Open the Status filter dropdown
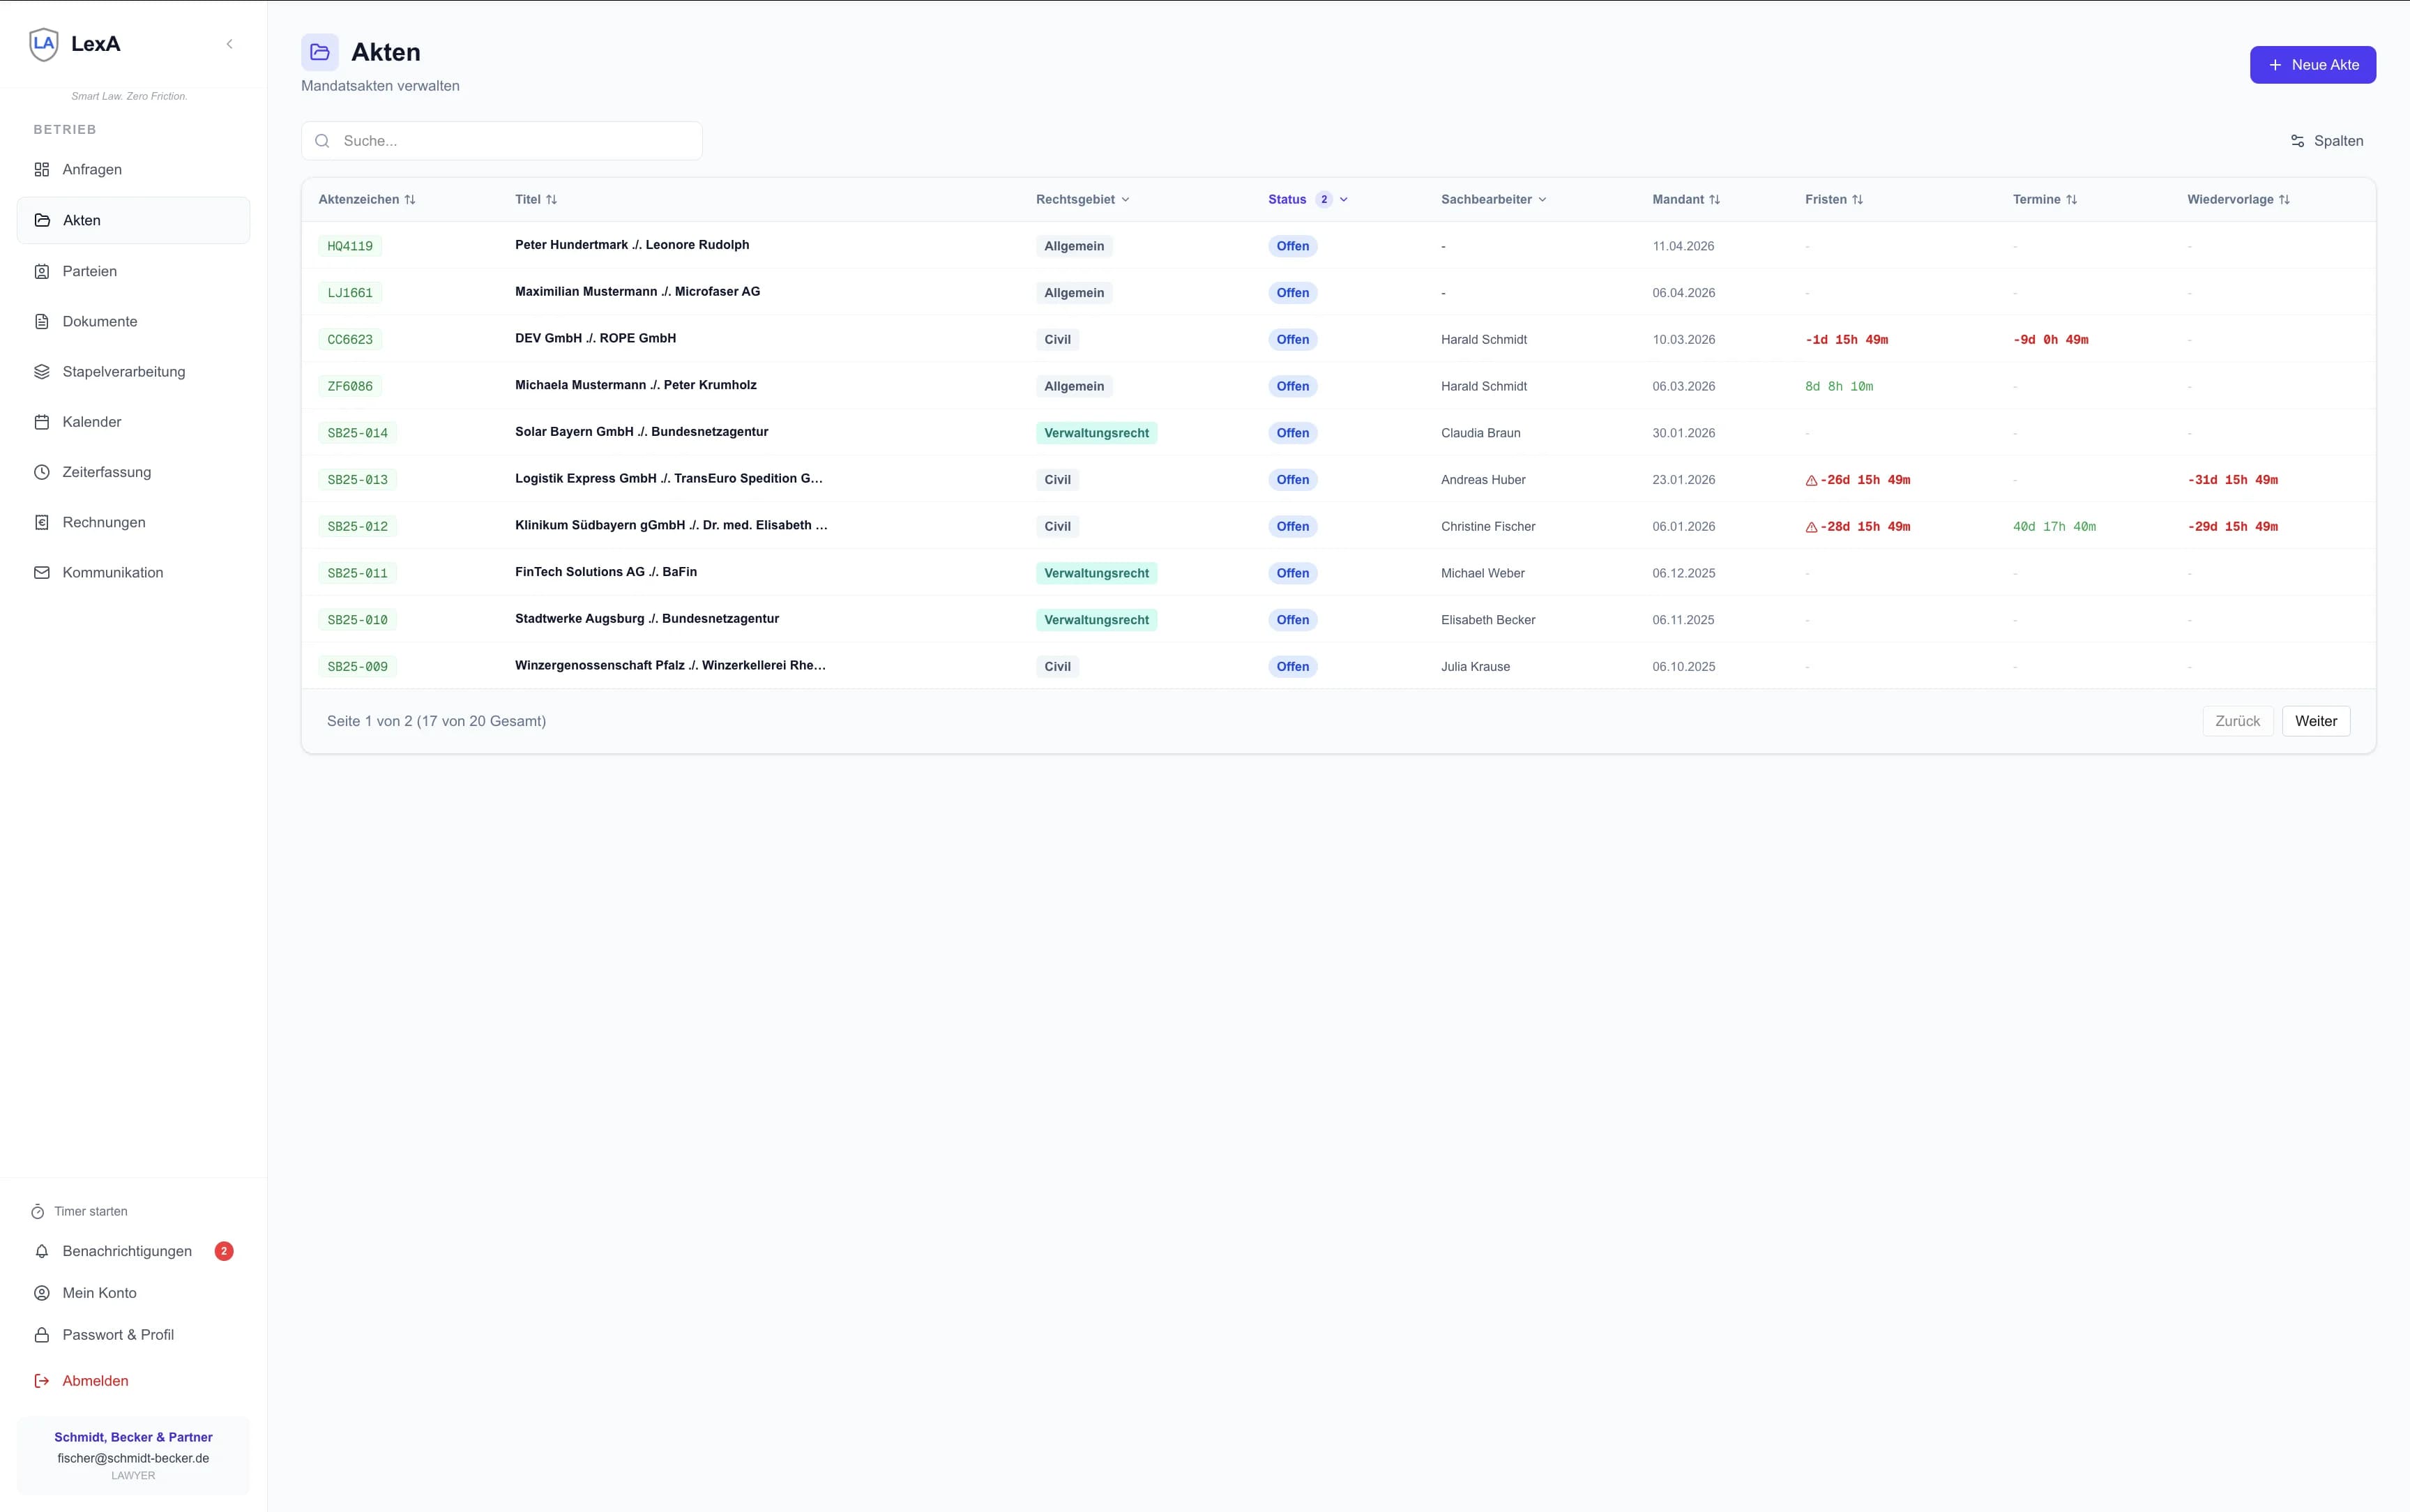This screenshot has width=2410, height=1512. pyautogui.click(x=1308, y=200)
